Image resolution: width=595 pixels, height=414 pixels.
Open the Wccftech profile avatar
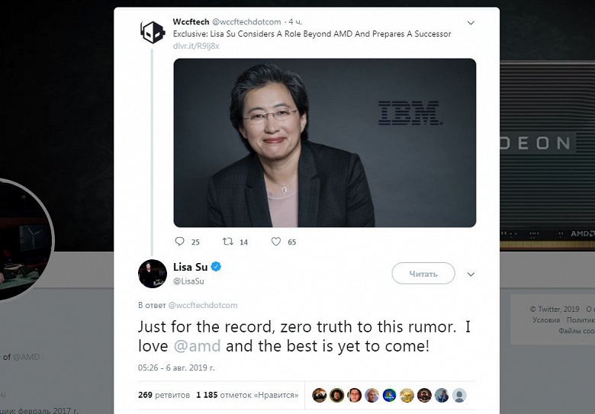pos(153,31)
